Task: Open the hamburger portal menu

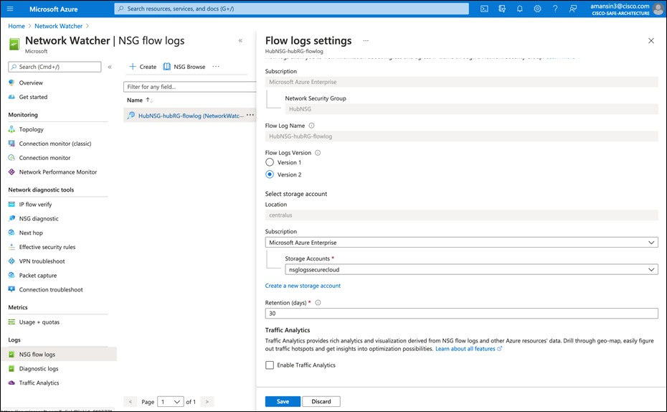Action: point(11,9)
